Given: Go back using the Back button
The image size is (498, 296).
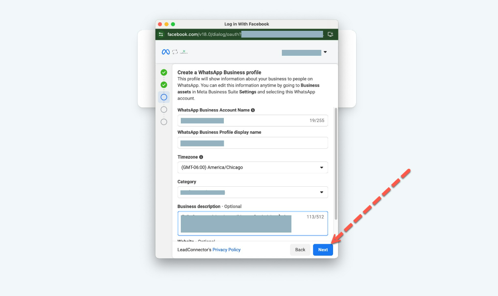Looking at the screenshot, I should 300,250.
